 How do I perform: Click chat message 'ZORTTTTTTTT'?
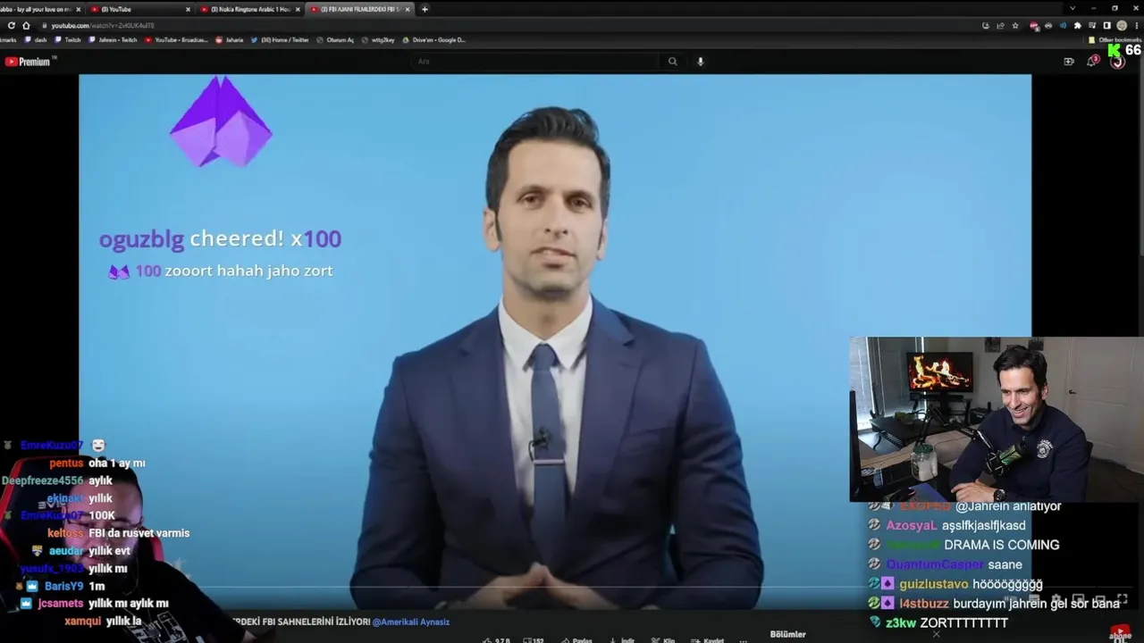tap(963, 623)
